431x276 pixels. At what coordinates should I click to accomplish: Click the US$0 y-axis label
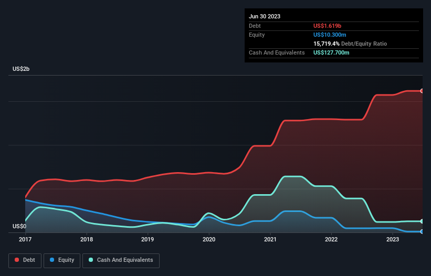19,226
